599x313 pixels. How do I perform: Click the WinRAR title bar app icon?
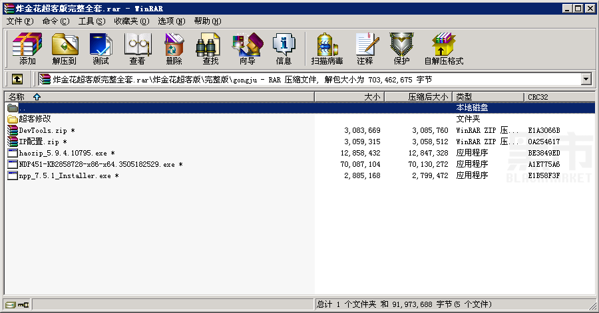coord(9,9)
